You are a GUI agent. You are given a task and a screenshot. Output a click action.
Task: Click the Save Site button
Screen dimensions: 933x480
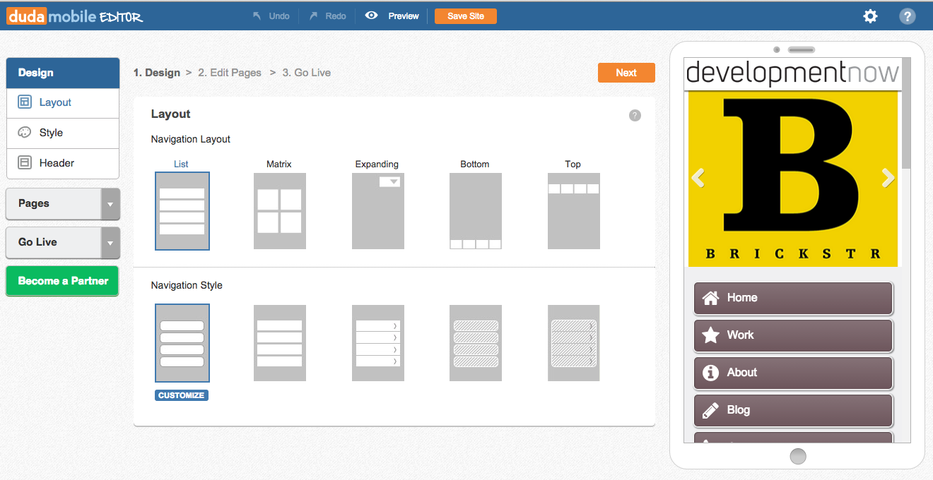[465, 16]
